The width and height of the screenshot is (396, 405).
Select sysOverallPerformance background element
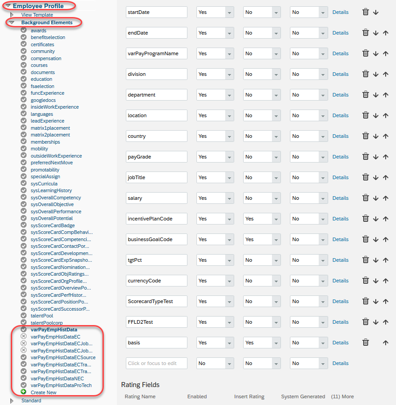tap(56, 211)
